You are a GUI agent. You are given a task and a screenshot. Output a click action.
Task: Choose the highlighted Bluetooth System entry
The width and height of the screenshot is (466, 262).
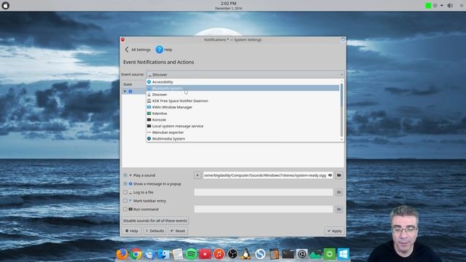pos(242,88)
